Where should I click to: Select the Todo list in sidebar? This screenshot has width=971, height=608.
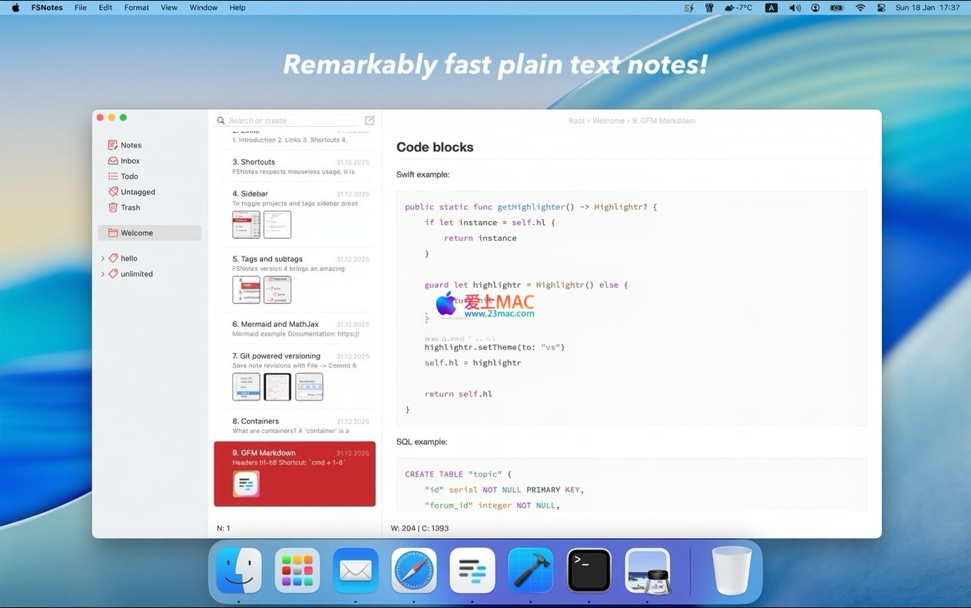pos(129,177)
